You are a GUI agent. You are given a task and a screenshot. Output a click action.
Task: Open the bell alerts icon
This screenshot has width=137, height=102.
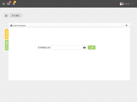coord(14,4)
